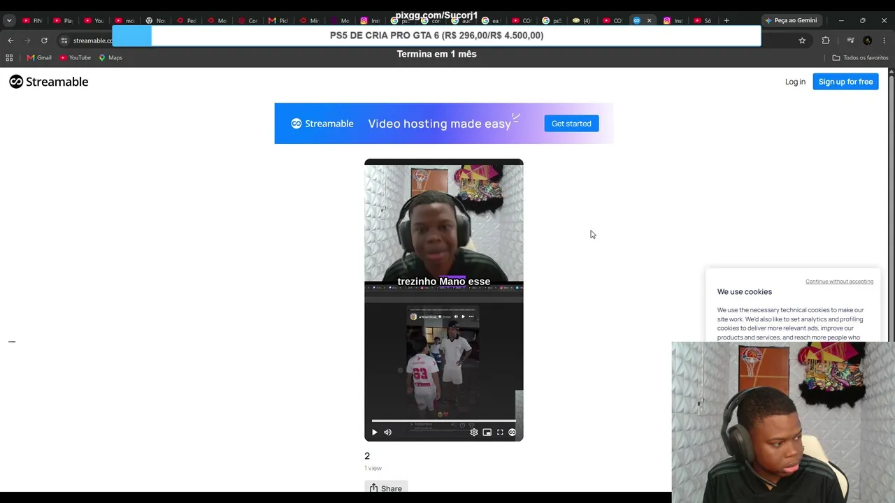Click the Video hosting made easy banner

click(x=444, y=124)
